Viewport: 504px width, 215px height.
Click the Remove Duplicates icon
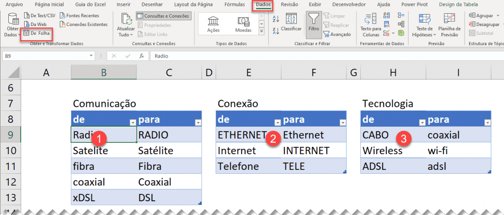pos(387,24)
